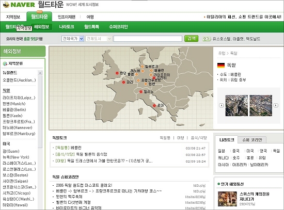The width and height of the screenshot is (284, 210).
Task: Click the 지역분류 globe icon
Action: 5,64
